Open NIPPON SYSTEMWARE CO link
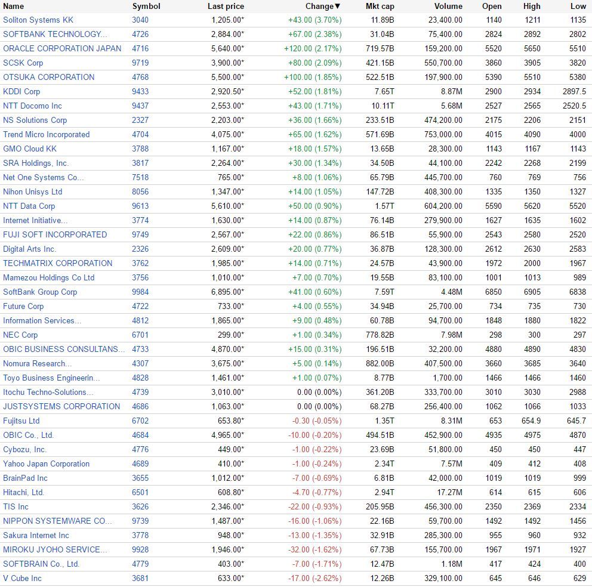592x587 pixels. click(x=58, y=522)
